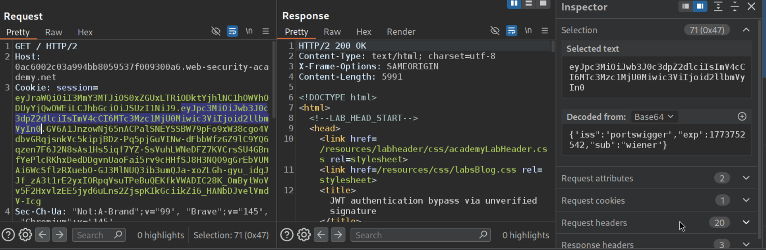Go to next match in Response search
766x250 pixels.
point(338,235)
